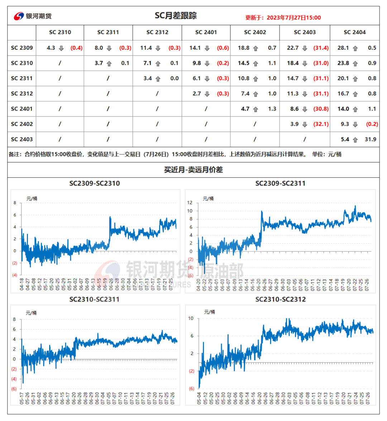Click the red (30.8) change value

pyautogui.click(x=321, y=109)
